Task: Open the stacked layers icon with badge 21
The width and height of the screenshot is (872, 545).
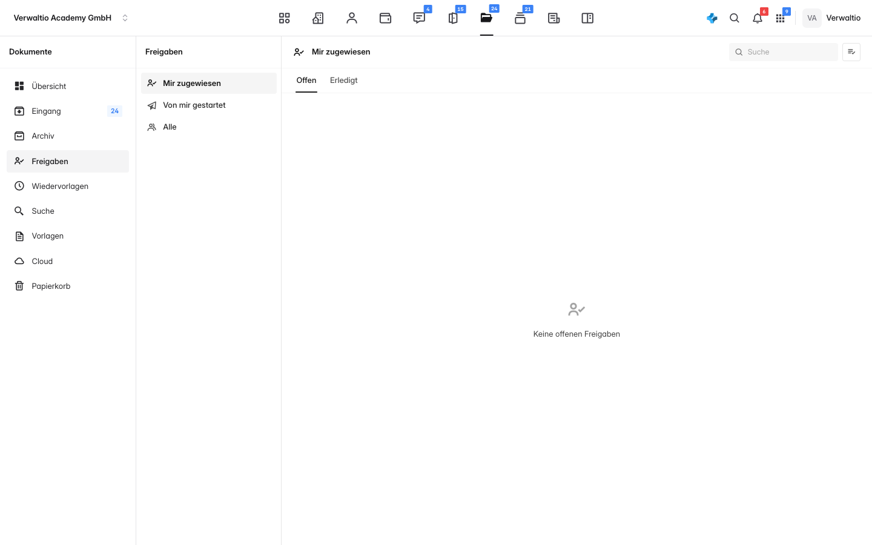Action: coord(520,18)
